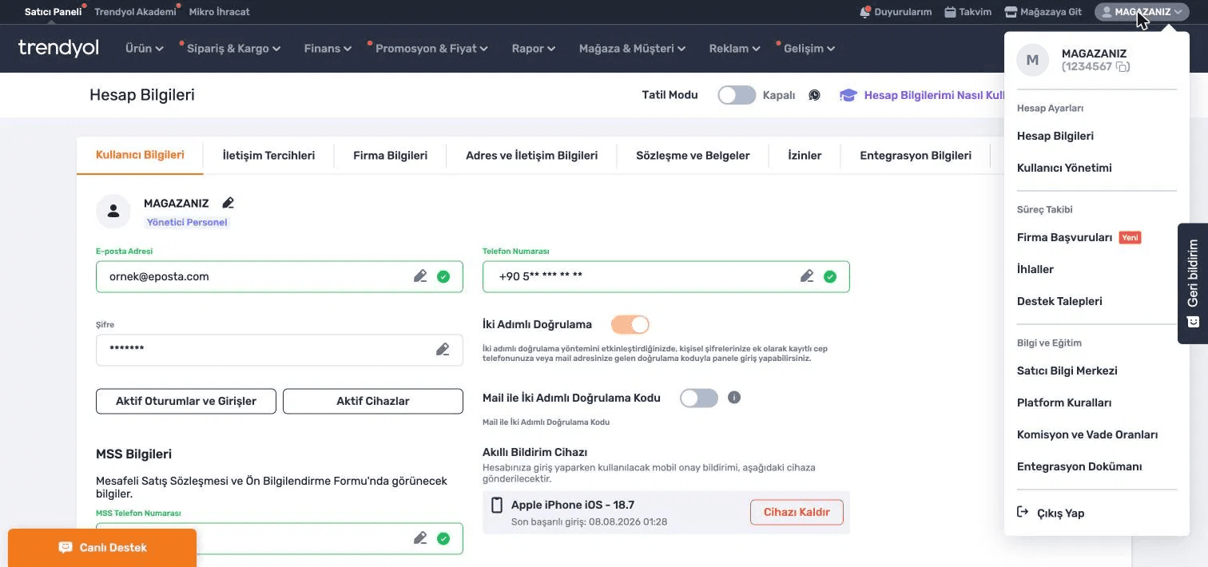Click the graduation cap help icon
The height and width of the screenshot is (567, 1208).
[x=848, y=95]
